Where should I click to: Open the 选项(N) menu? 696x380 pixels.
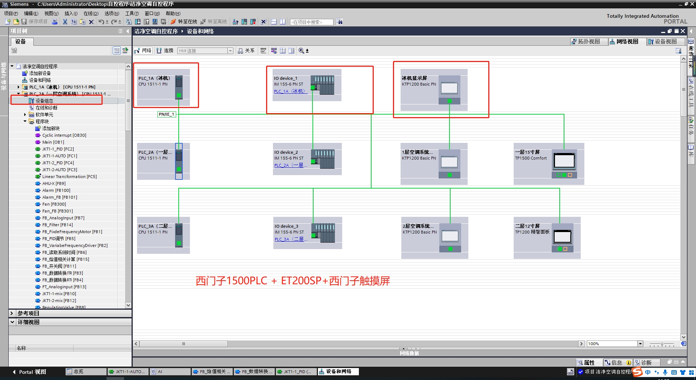112,13
